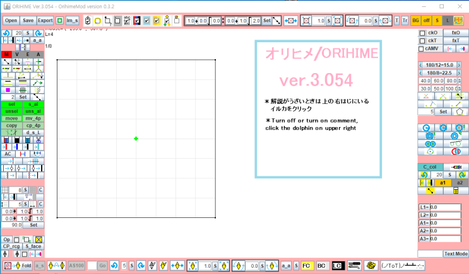Click the S_face button

(x=33, y=246)
